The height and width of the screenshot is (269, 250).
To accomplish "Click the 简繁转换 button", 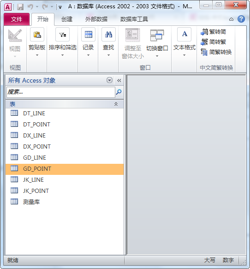I will [x=216, y=52].
